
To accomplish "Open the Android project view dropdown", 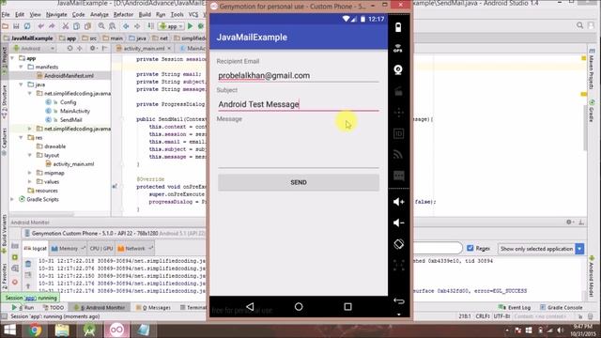I will (x=34, y=48).
